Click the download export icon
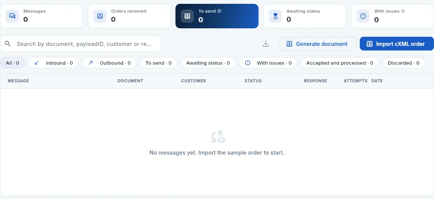 pyautogui.click(x=266, y=44)
